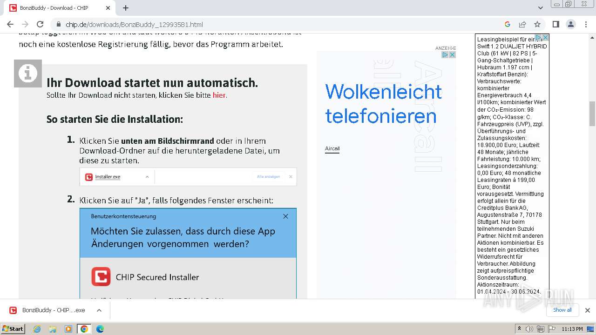Screen dimensions: 596x335
Task: Click the Installer.exe example image
Action: tap(188, 177)
